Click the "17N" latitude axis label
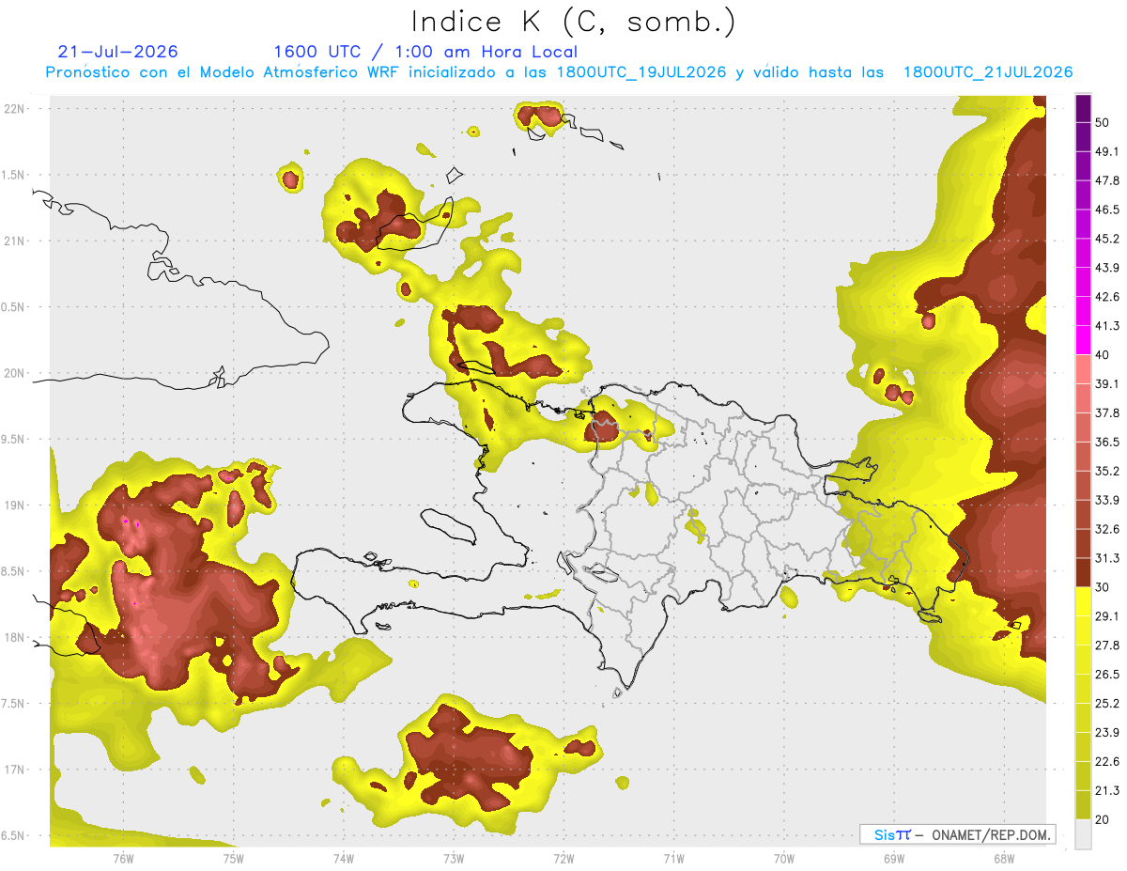This screenshot has height=871, width=1127. coord(15,770)
